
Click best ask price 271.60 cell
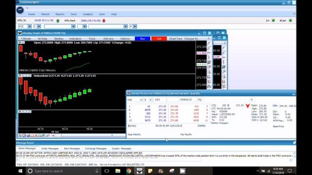[174, 106]
